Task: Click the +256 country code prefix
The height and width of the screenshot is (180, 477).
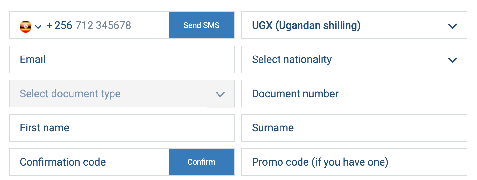Action: click(x=59, y=25)
